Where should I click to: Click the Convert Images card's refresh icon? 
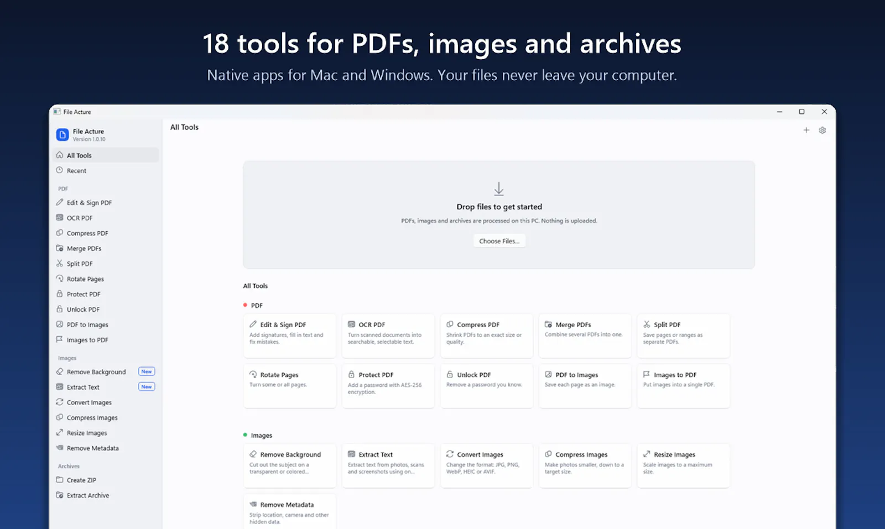coord(450,454)
